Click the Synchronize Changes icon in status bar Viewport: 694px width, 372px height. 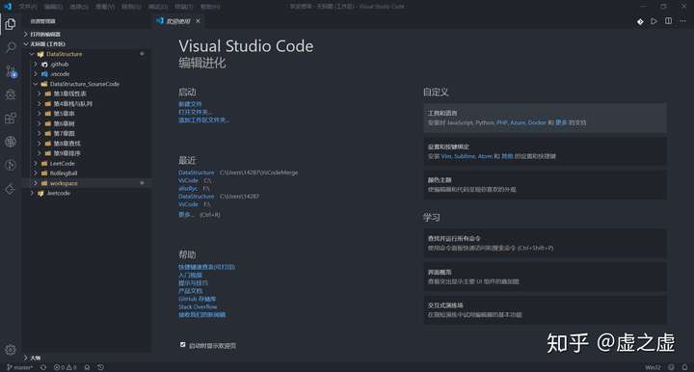[x=43, y=367]
